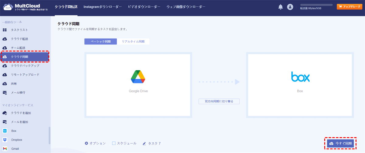Select the ベーシック同期 tab
This screenshot has width=365, height=153.
tap(100, 41)
